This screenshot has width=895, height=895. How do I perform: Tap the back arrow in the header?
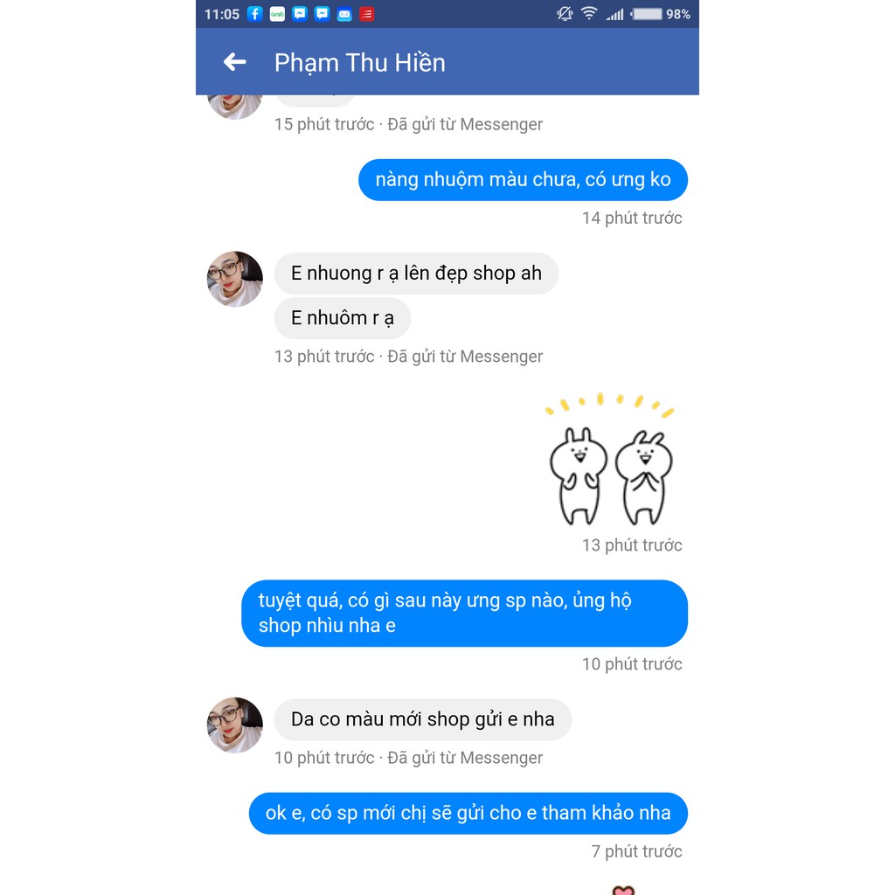[234, 62]
